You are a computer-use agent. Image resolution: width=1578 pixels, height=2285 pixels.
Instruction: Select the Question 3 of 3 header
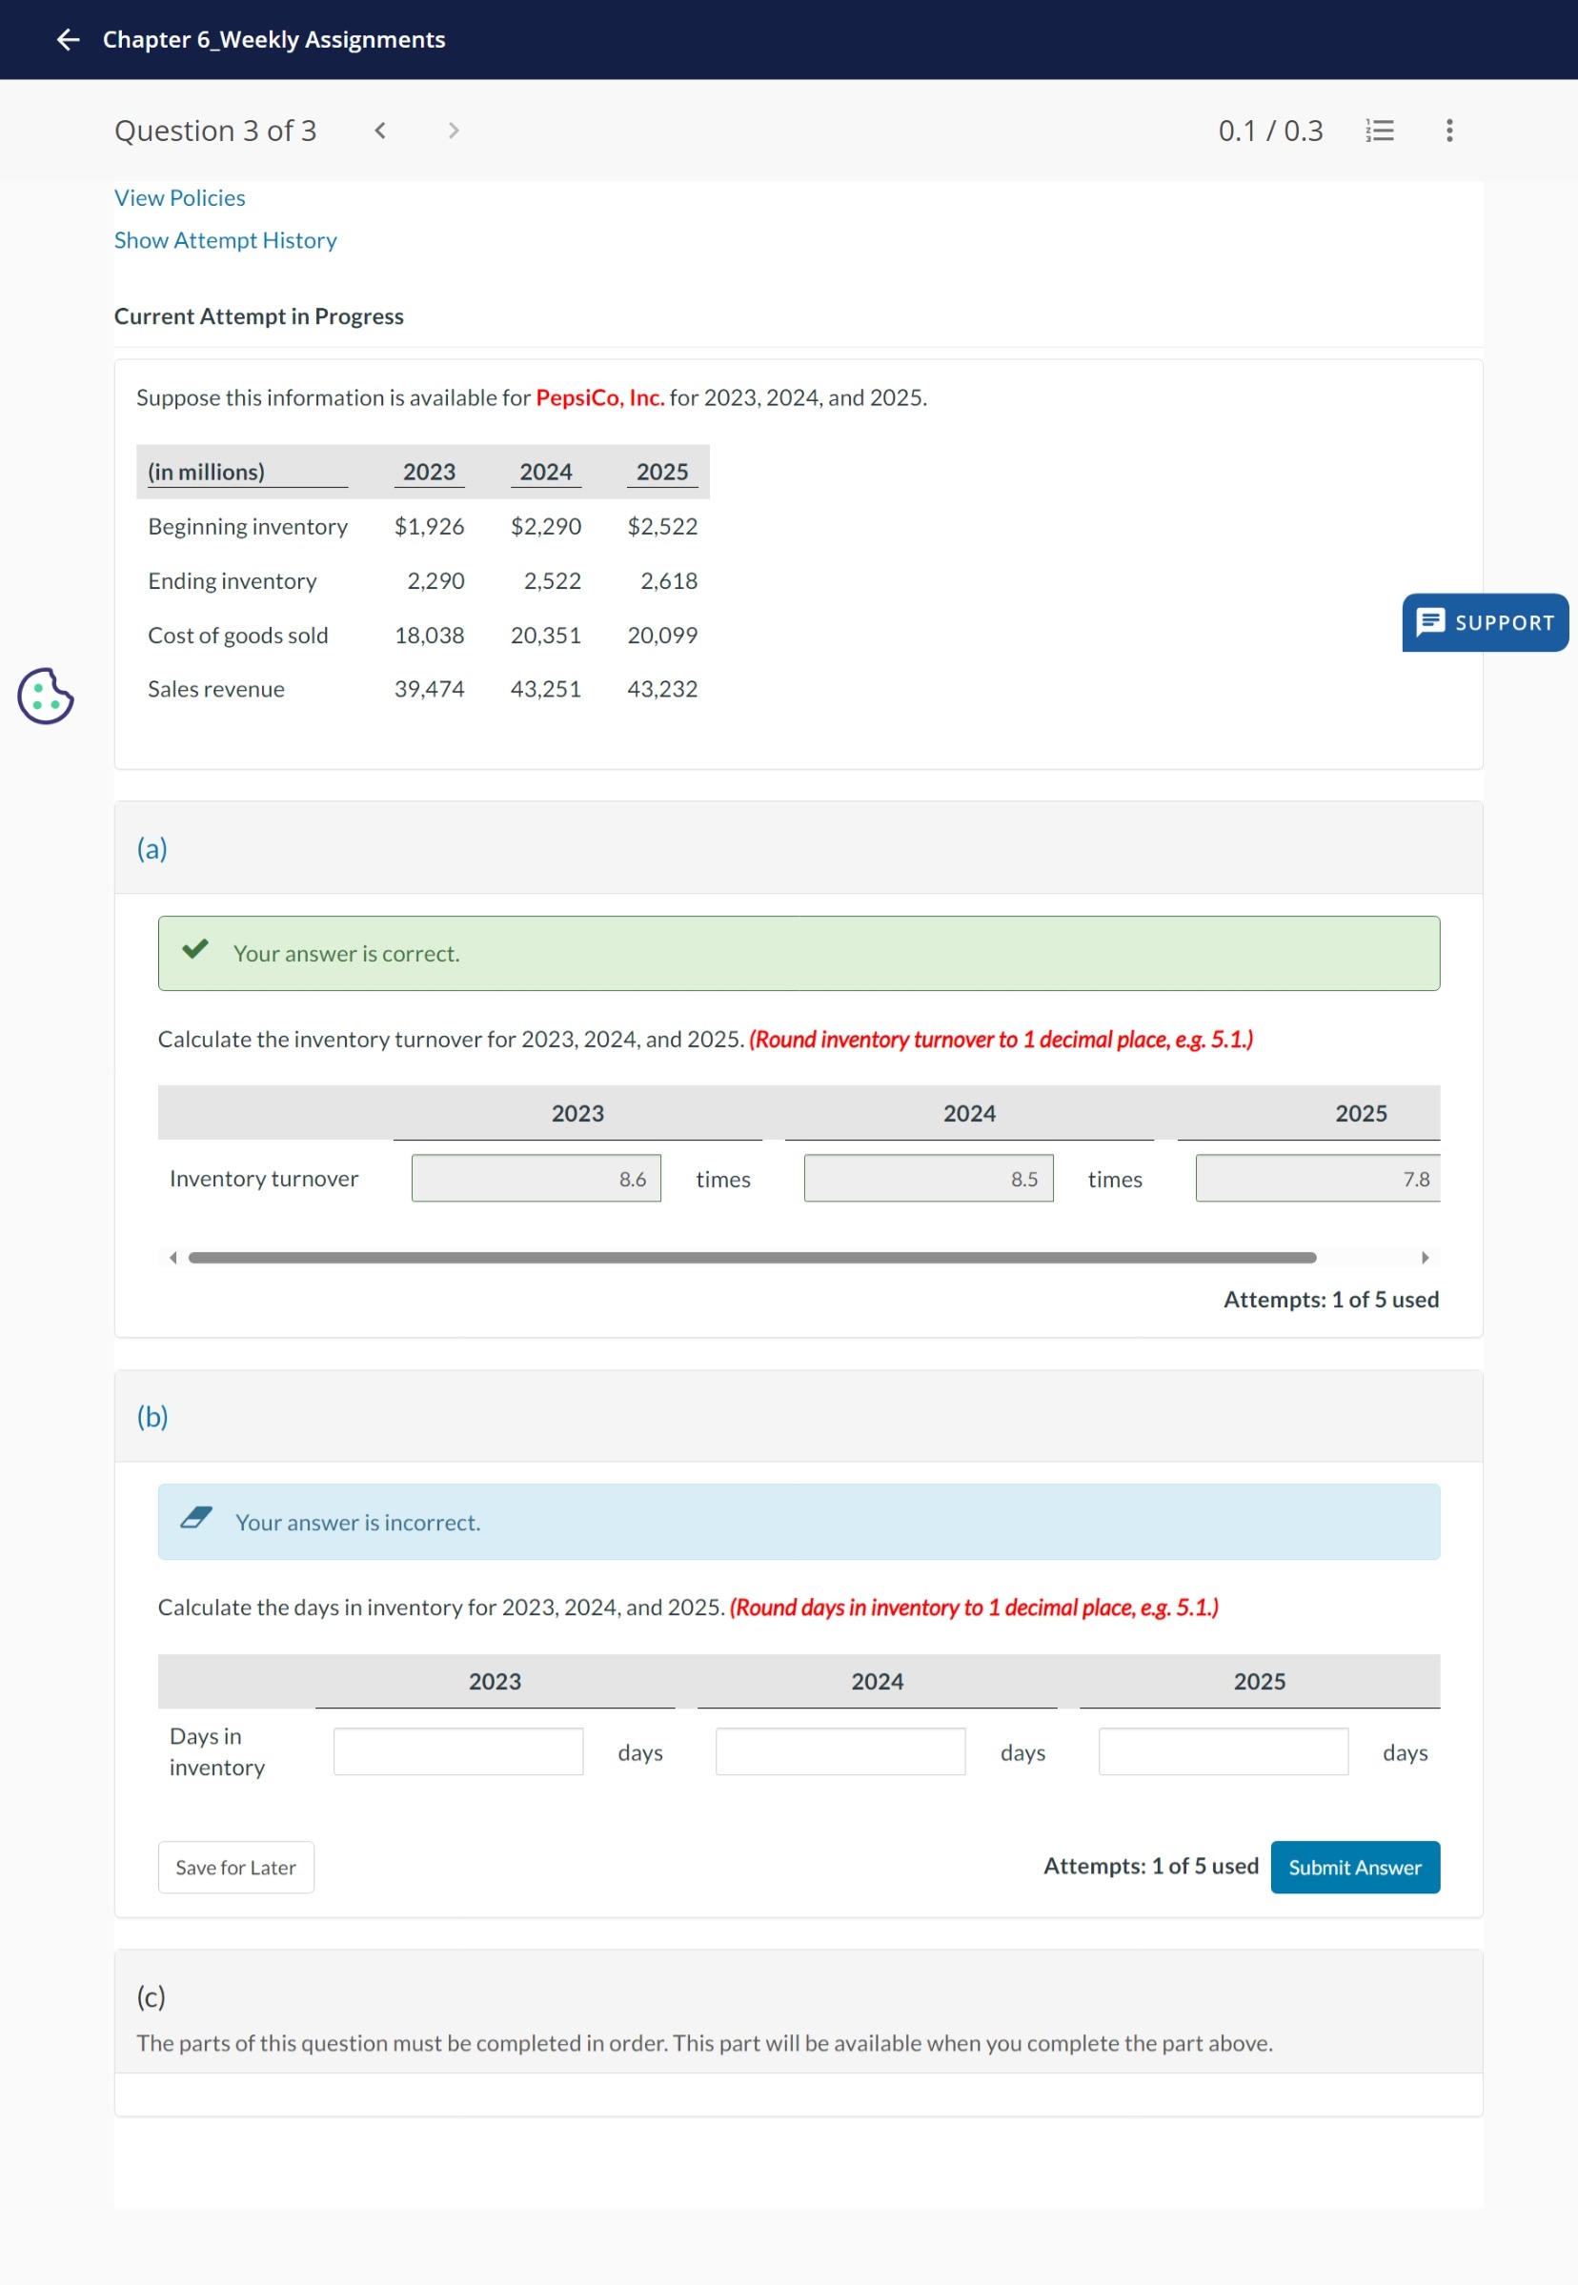click(x=215, y=130)
